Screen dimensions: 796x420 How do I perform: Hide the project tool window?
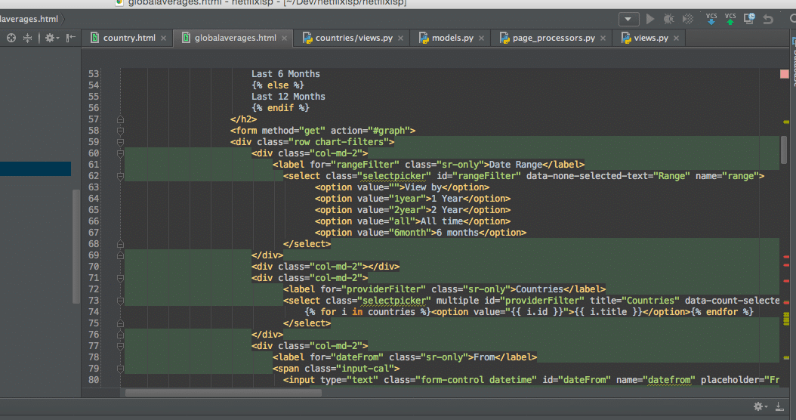tap(70, 38)
